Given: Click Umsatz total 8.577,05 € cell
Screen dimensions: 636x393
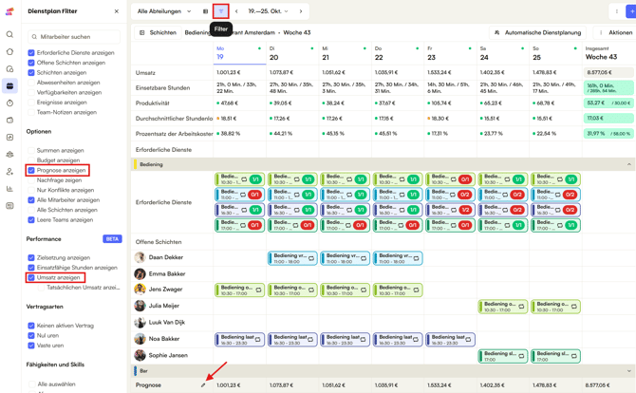Looking at the screenshot, I should (x=608, y=72).
